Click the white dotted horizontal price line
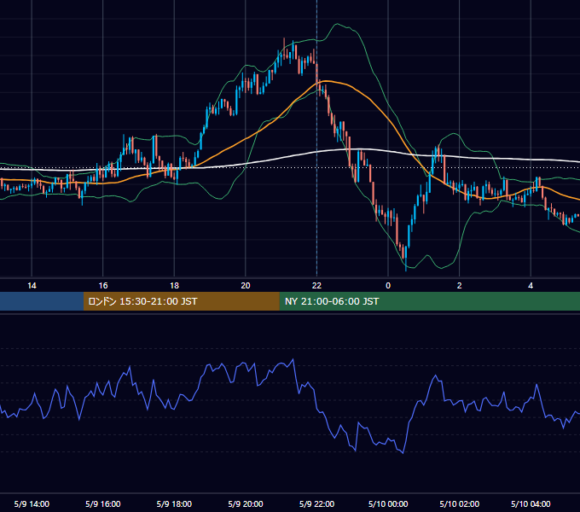The height and width of the screenshot is (512, 580). coord(290,167)
